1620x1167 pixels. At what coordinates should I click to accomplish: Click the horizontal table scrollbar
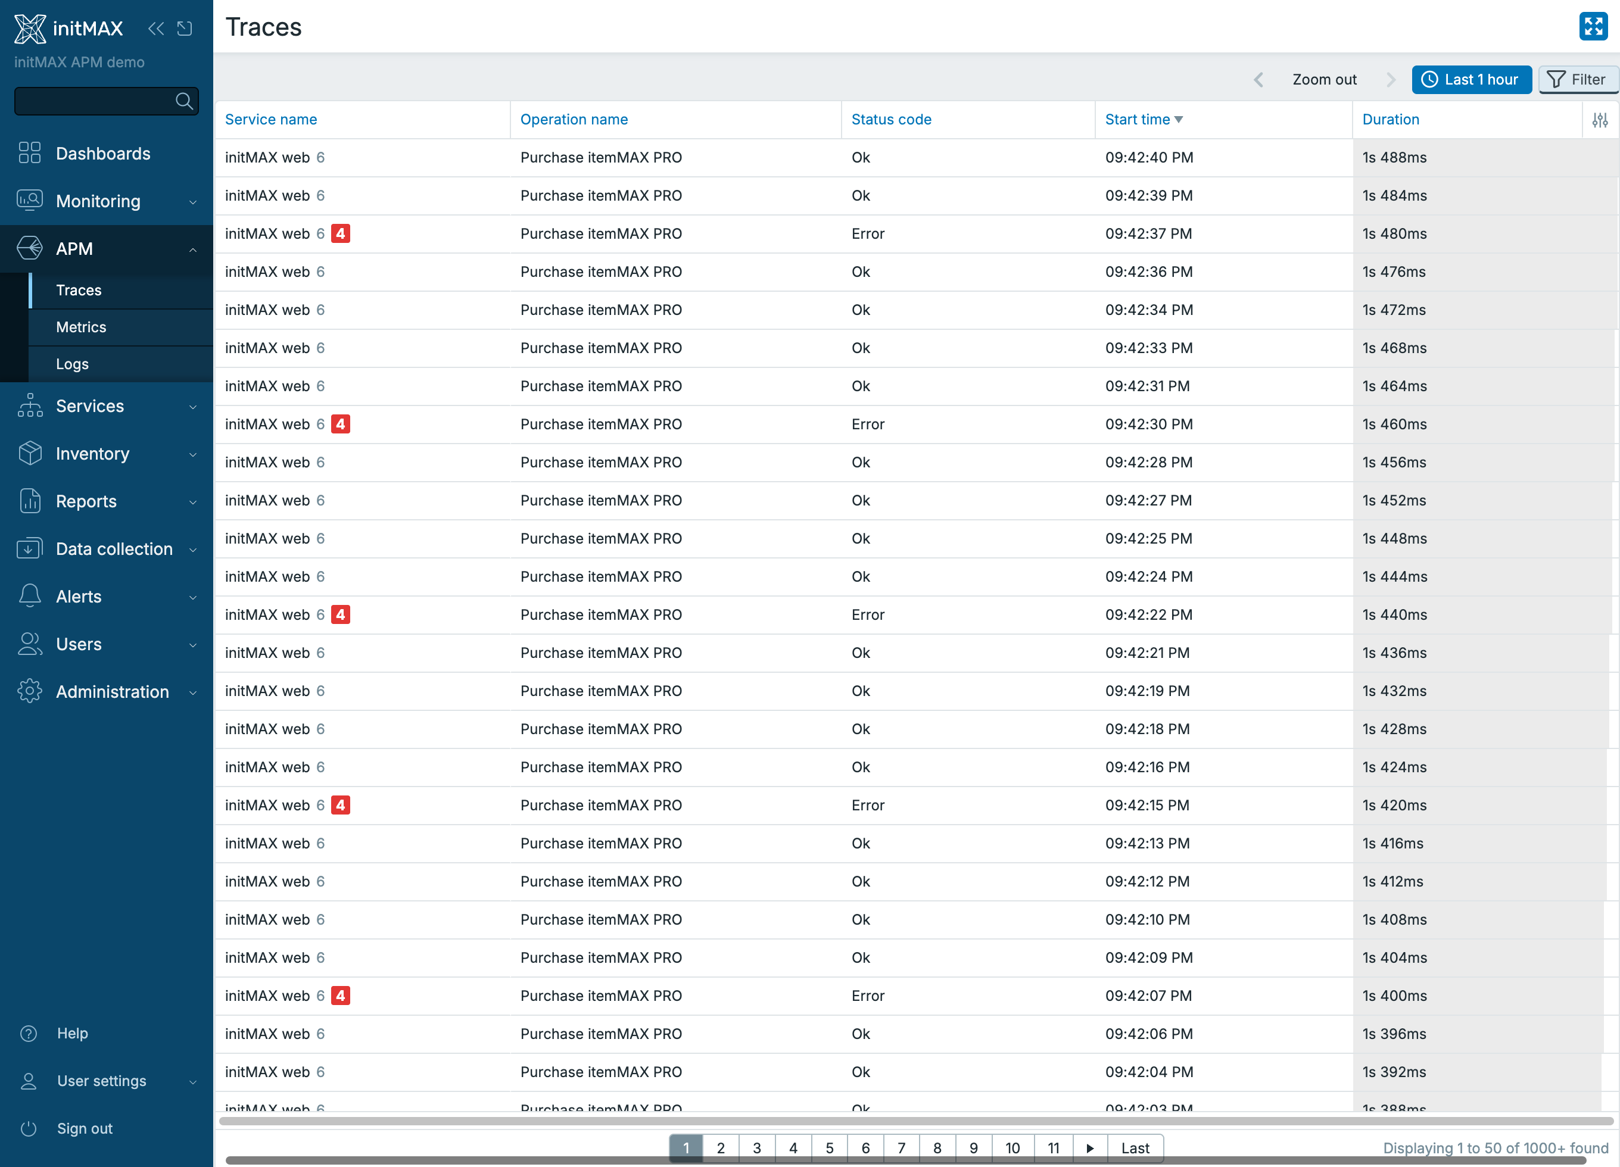pos(915,1121)
